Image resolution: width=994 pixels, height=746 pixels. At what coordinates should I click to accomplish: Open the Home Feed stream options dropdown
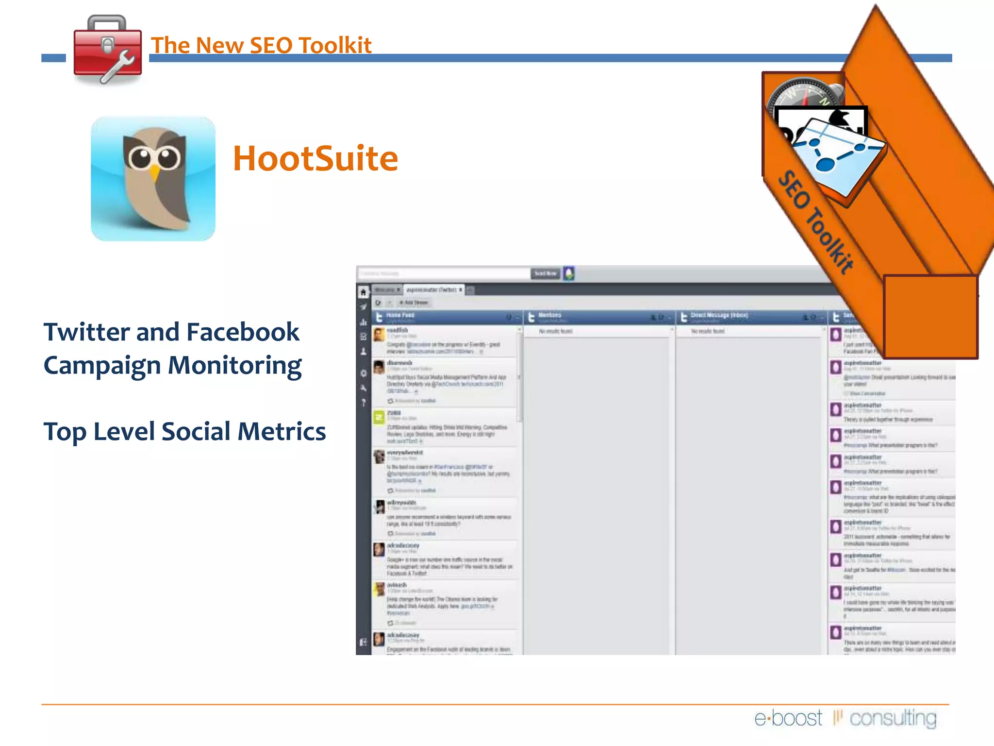click(x=516, y=317)
